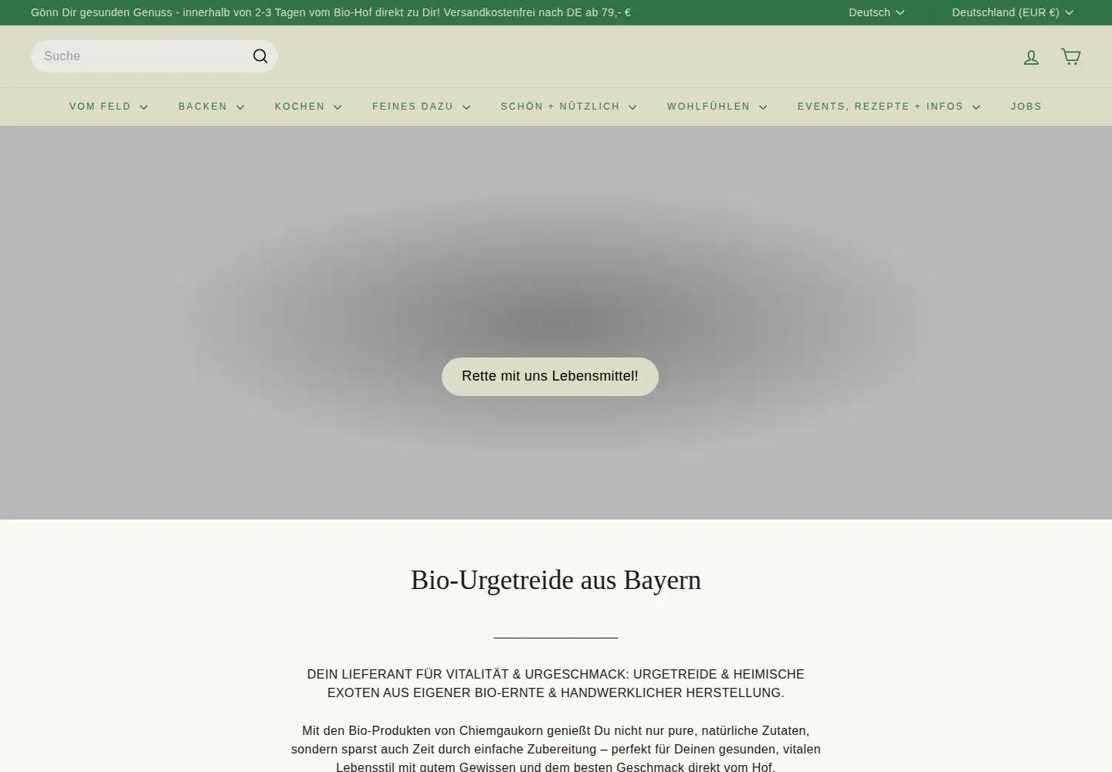Expand the KOCHEN menu

pyautogui.click(x=307, y=107)
